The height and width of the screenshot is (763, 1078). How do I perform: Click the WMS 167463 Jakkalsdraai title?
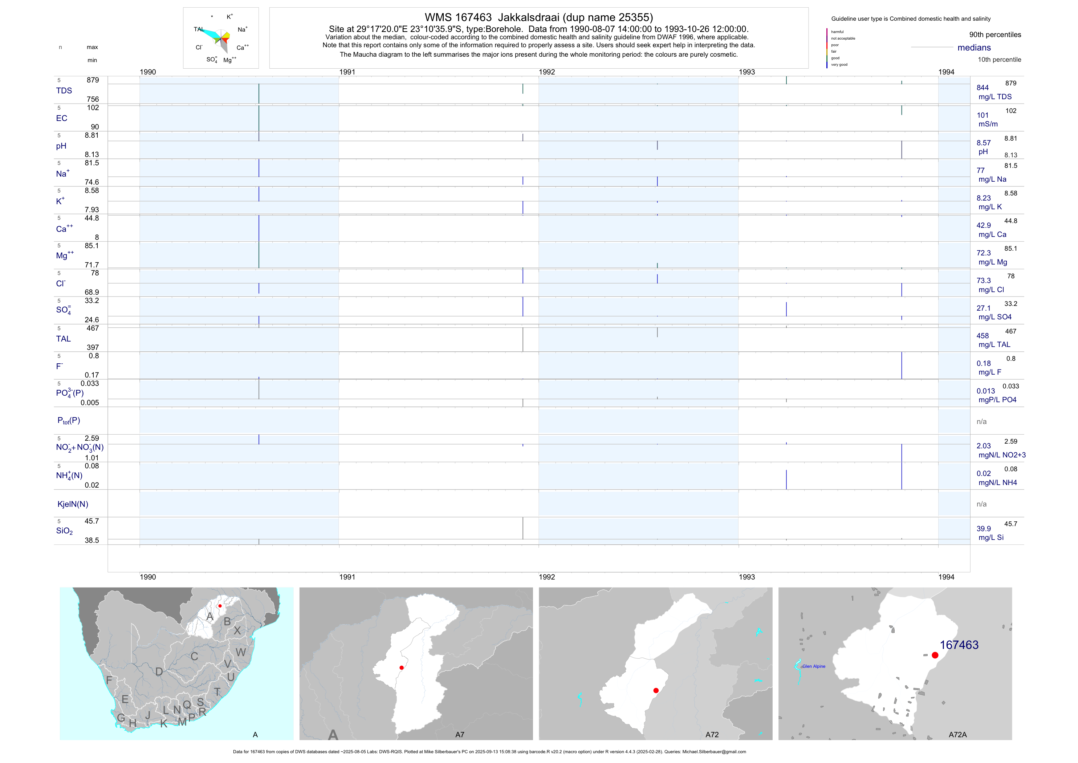(x=538, y=17)
